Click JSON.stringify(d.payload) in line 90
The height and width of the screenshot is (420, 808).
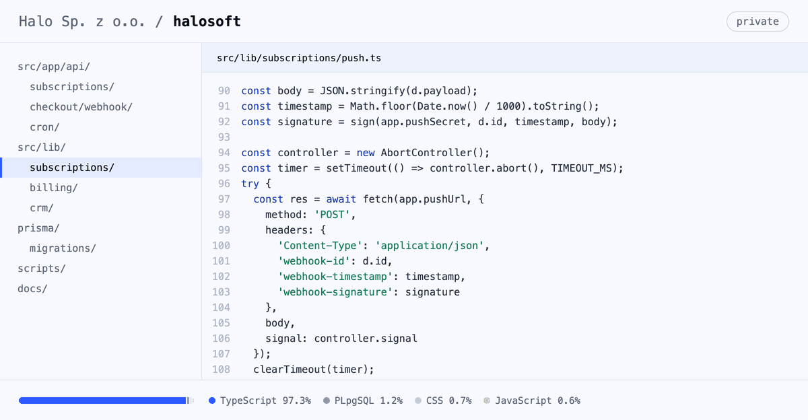click(395, 91)
